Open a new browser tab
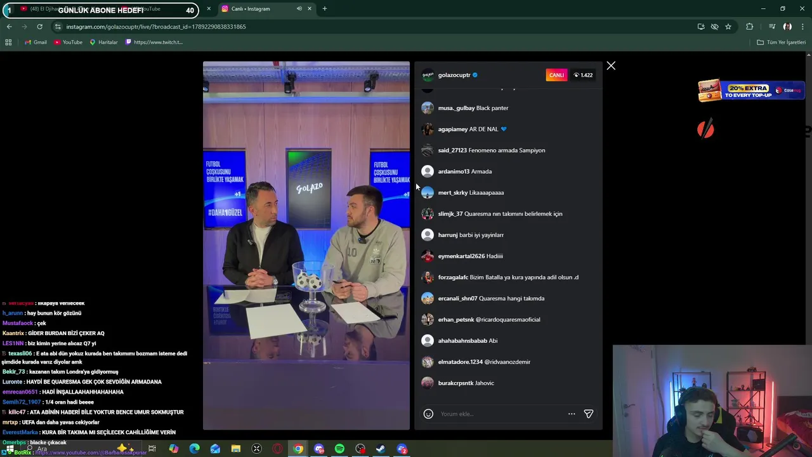 [x=325, y=9]
